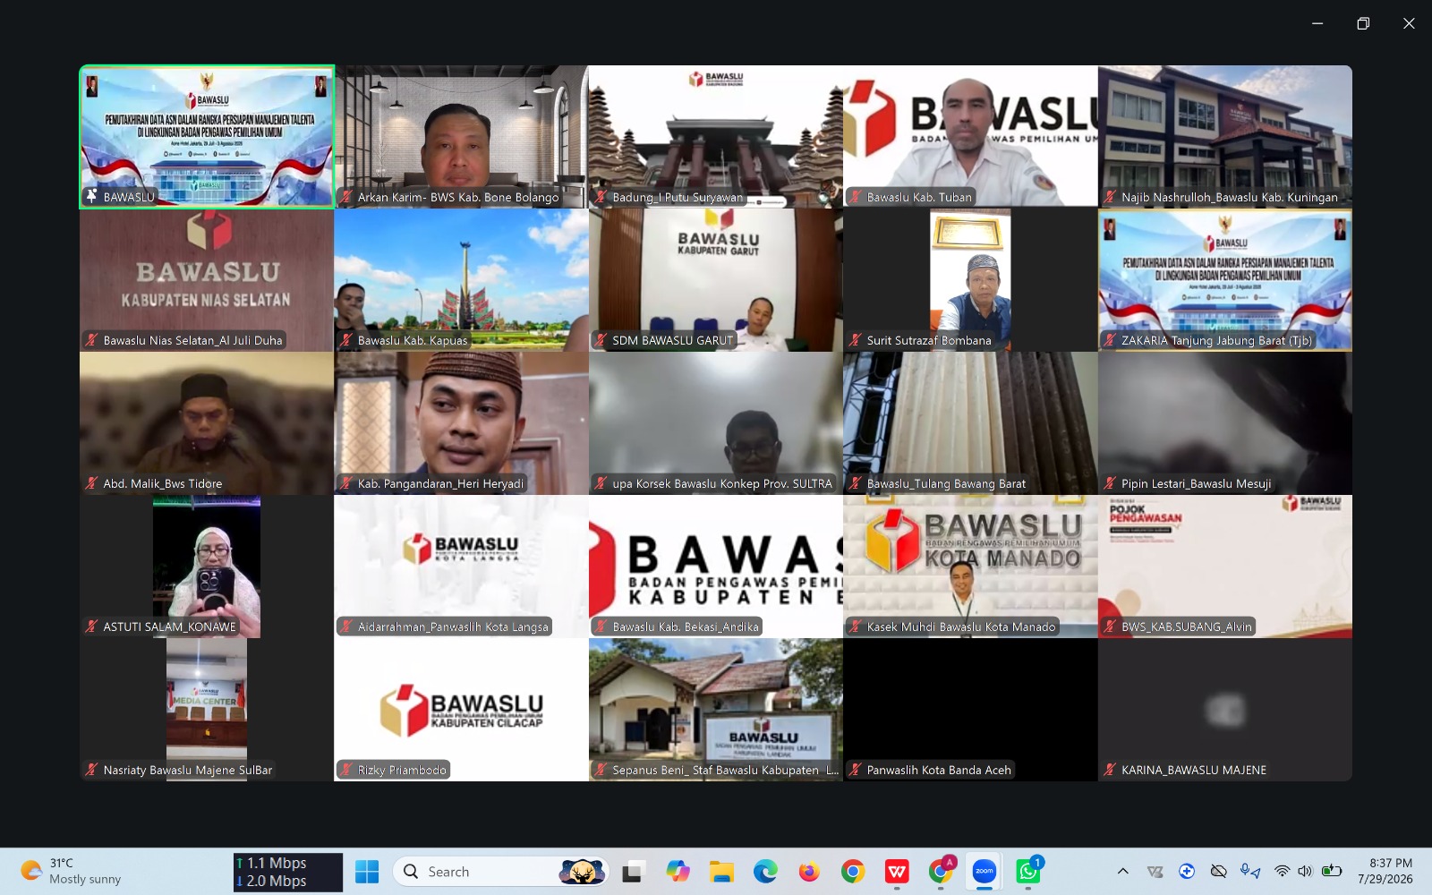Image resolution: width=1432 pixels, height=895 pixels.
Task: Select the Bawaslu Kab. Tuban video tile
Action: coord(970,137)
